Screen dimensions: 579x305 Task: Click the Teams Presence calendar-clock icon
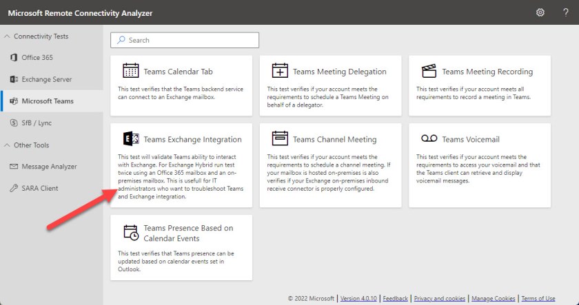pyautogui.click(x=131, y=233)
